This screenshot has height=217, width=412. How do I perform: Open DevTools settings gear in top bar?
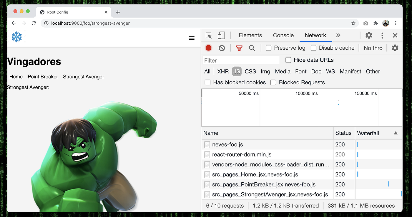[369, 36]
